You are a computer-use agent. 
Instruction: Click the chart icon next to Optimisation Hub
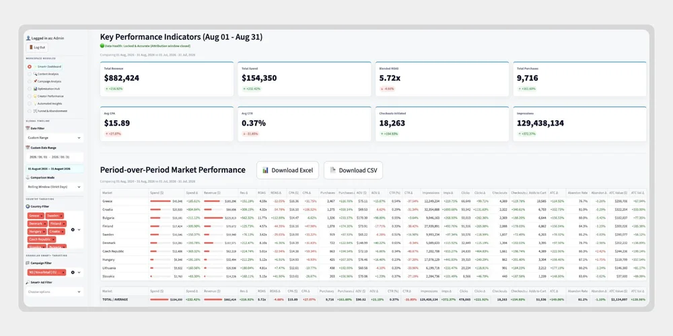point(36,89)
